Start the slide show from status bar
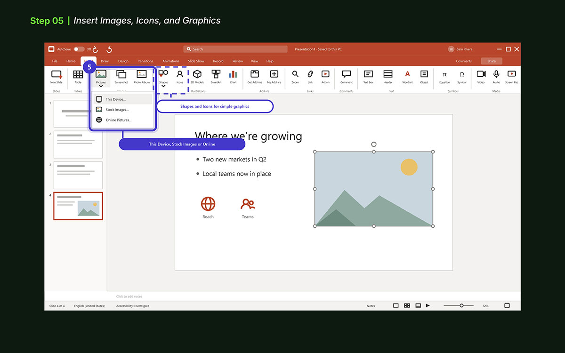 428,305
